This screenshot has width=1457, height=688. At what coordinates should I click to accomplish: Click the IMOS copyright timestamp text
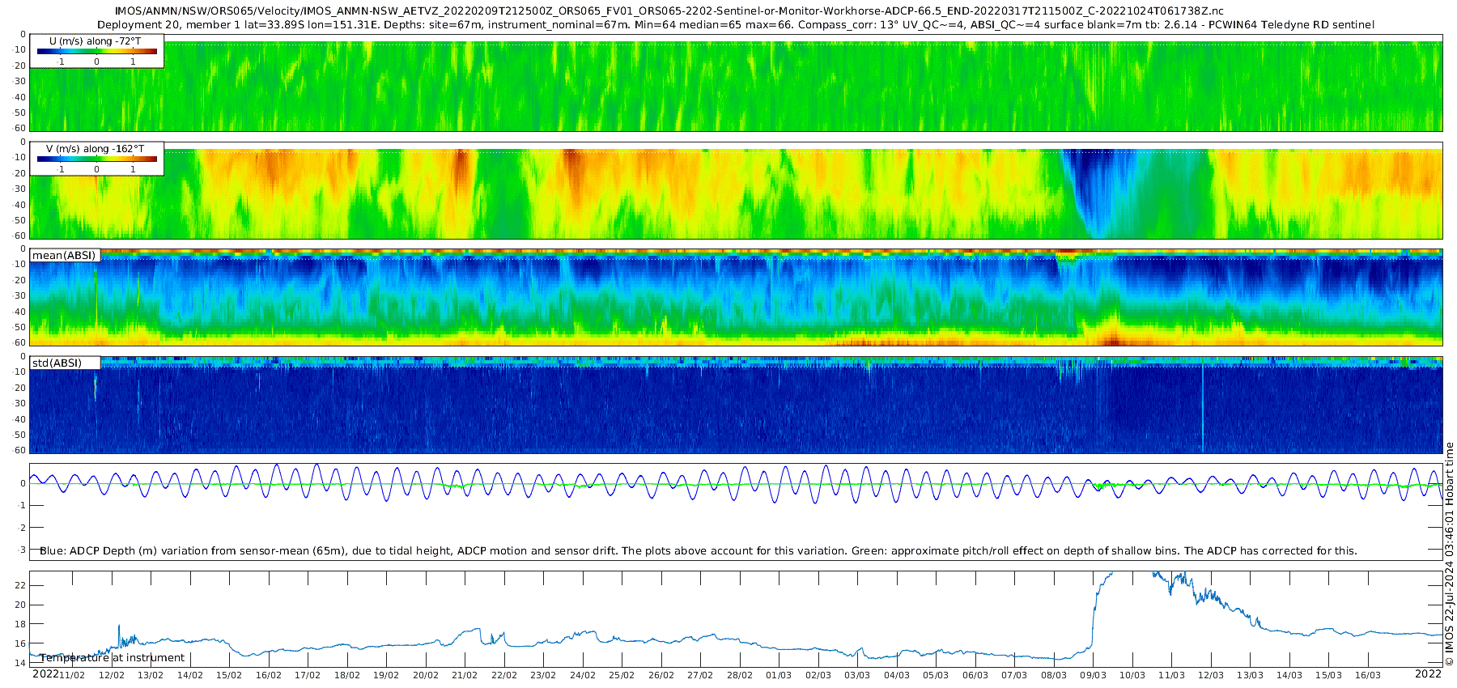tap(1449, 554)
